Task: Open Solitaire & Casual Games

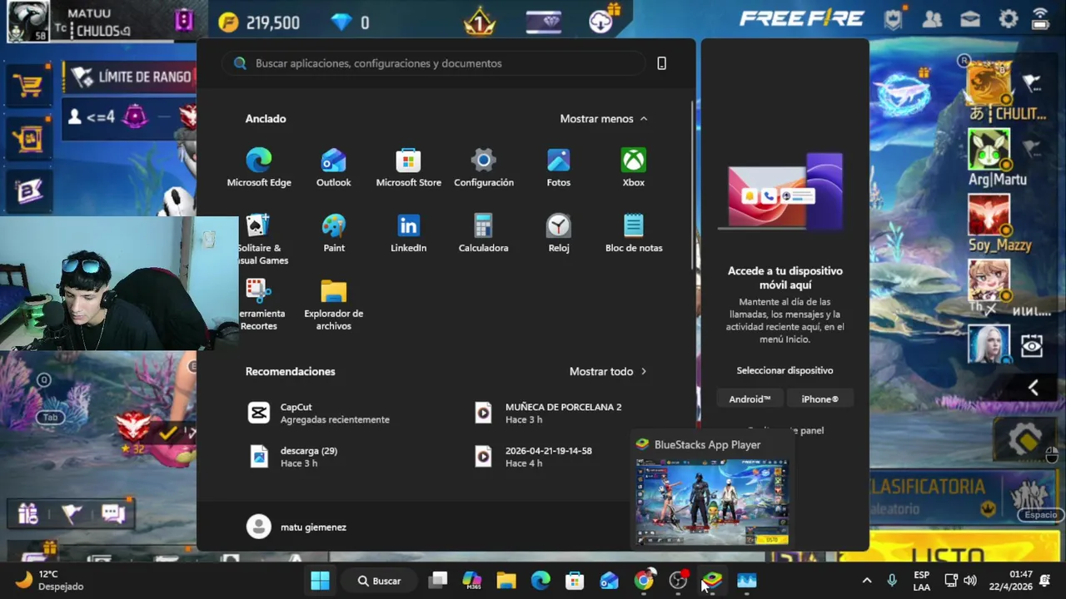Action: tap(262, 240)
